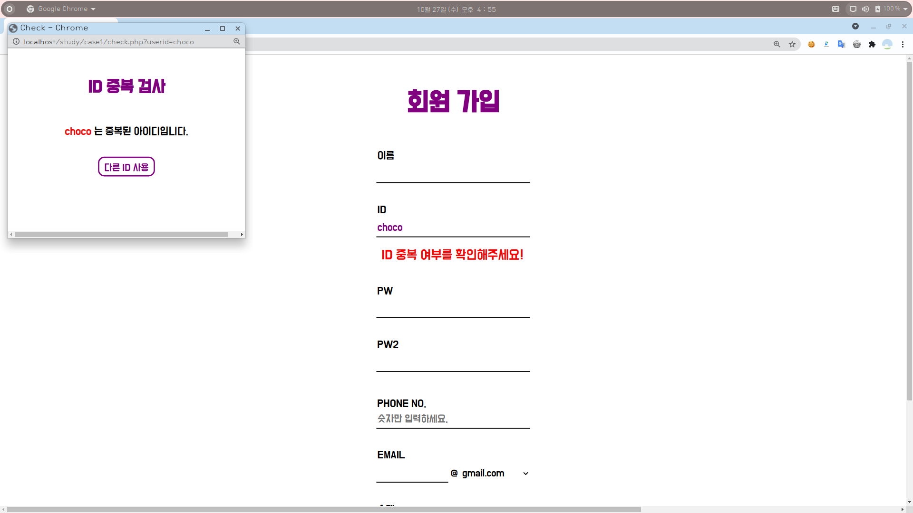Click the popup window's zoom magnifier icon
This screenshot has width=913, height=513.
click(x=237, y=42)
